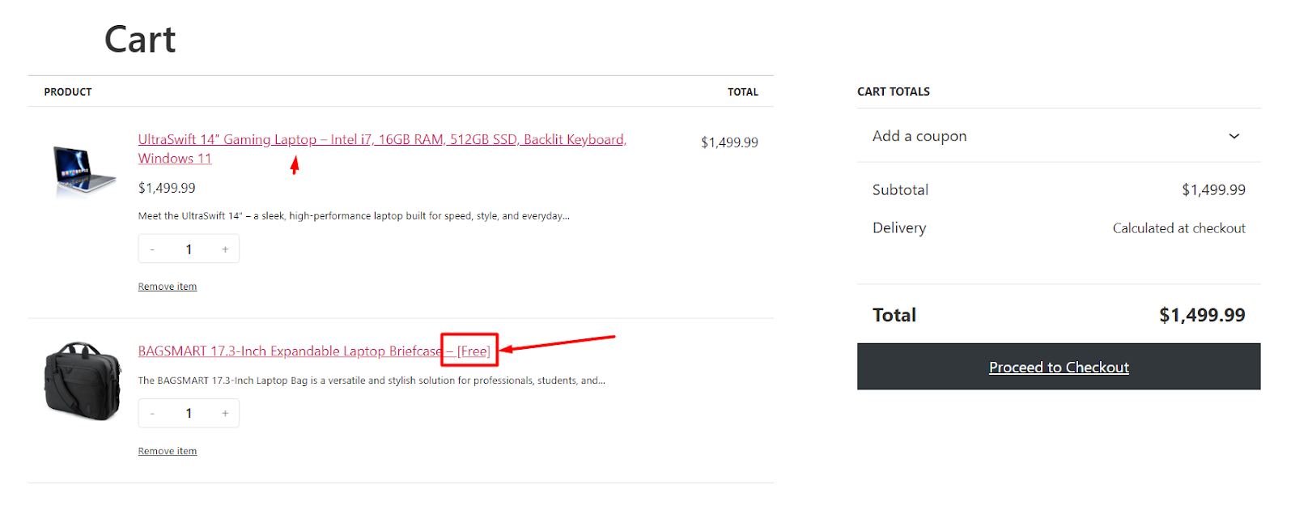The image size is (1295, 506).
Task: Click the 'Meet the UltraSwift 14"' description text
Action: point(354,216)
